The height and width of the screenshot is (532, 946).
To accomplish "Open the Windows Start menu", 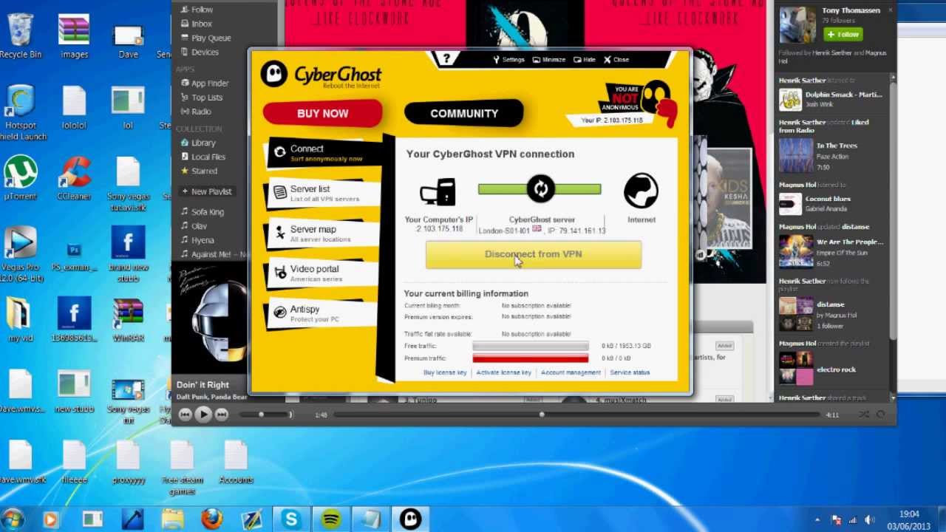I will [13, 519].
